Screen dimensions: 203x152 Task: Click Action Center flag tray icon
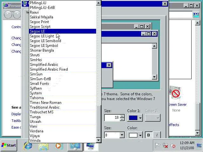pos(157,146)
